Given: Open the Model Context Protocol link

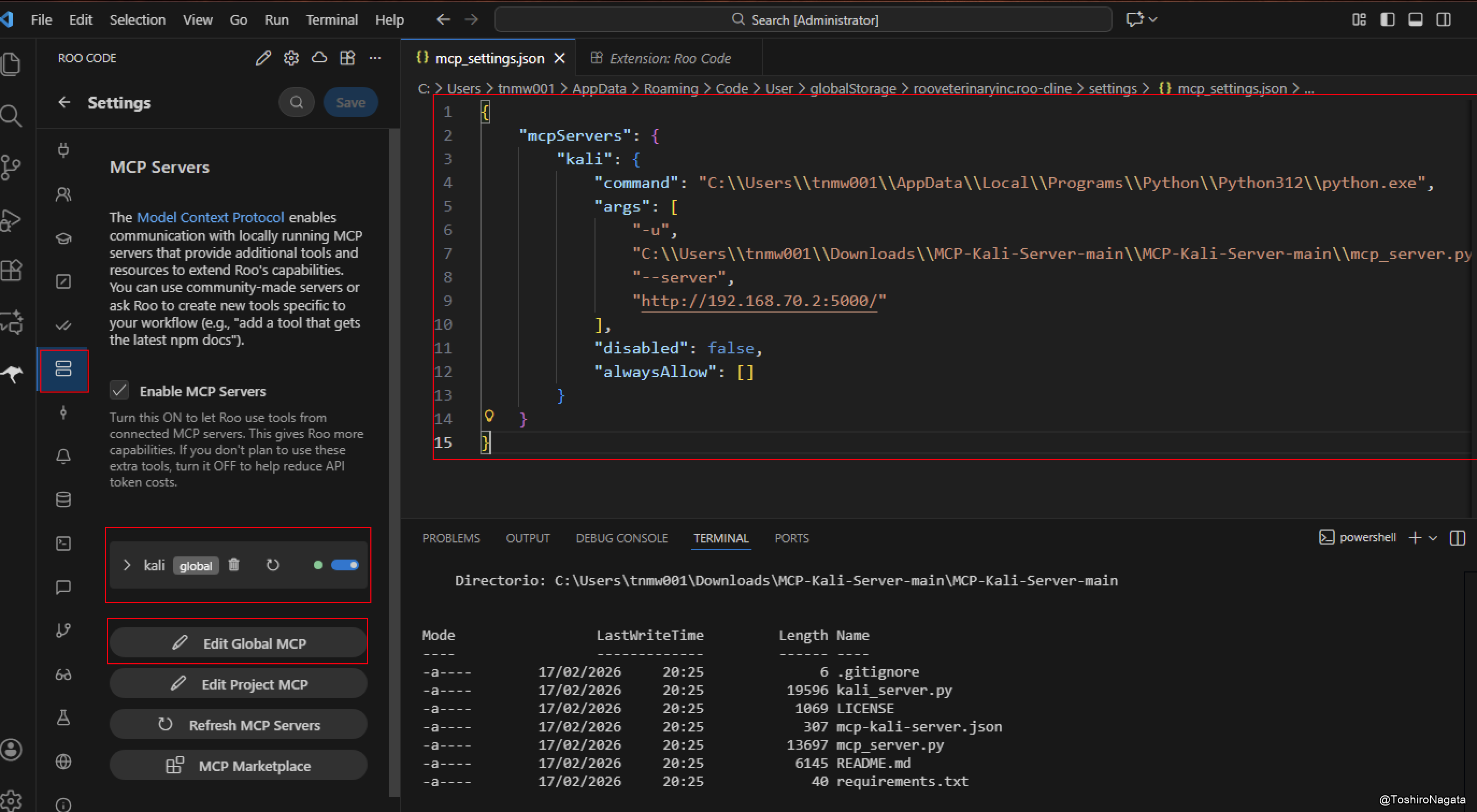Looking at the screenshot, I should [x=210, y=217].
